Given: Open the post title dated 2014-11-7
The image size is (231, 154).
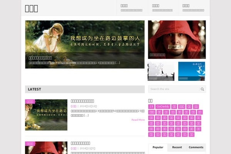Looking at the screenshot, I should 80,143.
